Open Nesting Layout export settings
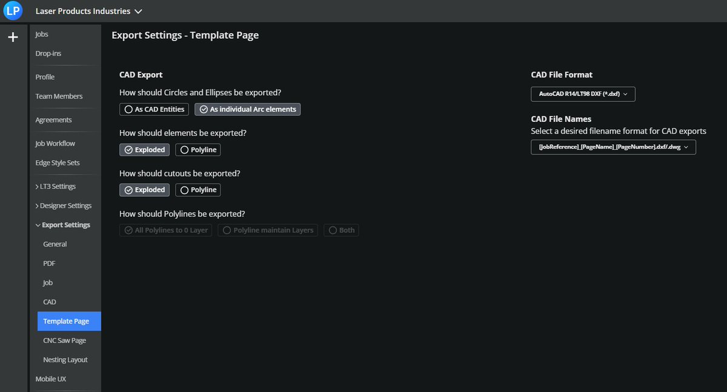Image resolution: width=727 pixels, height=392 pixels. (65, 360)
